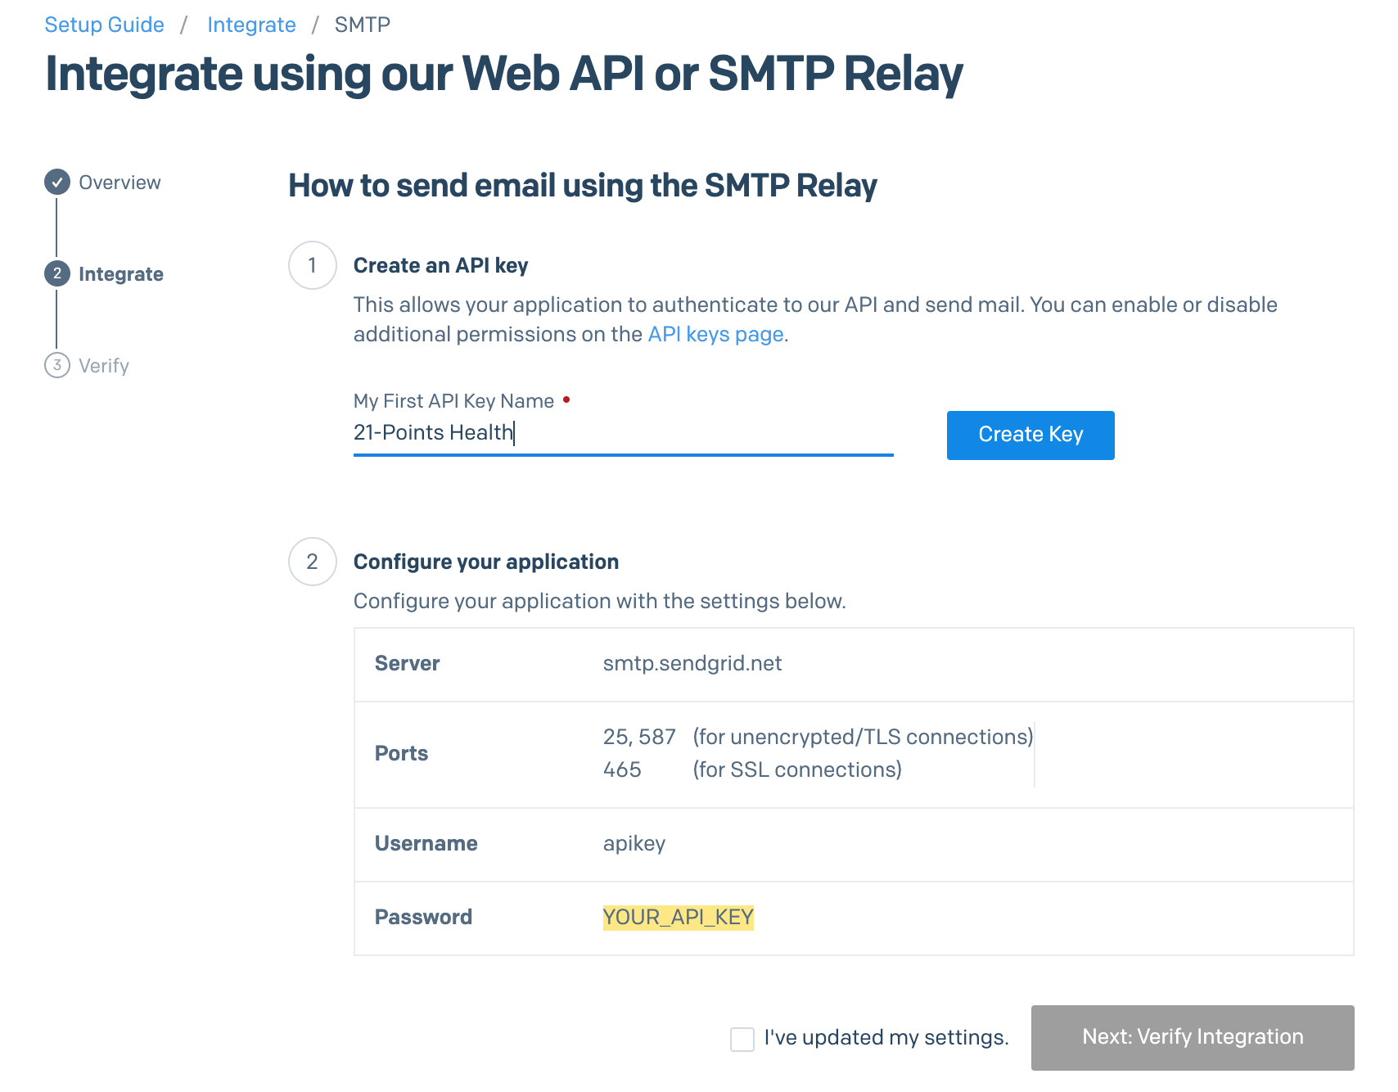
Task: Click the Integrate step number icon
Action: pyautogui.click(x=56, y=273)
